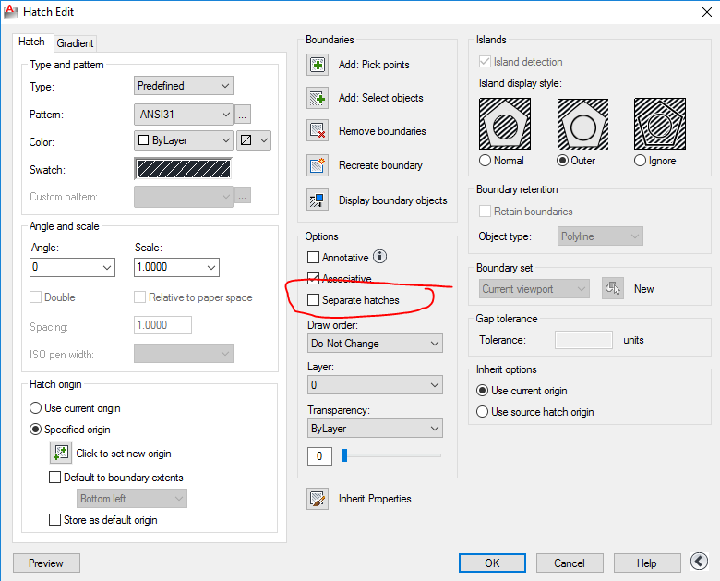Open the Color ByLayer dropdown
The height and width of the screenshot is (581, 720).
pyautogui.click(x=184, y=140)
